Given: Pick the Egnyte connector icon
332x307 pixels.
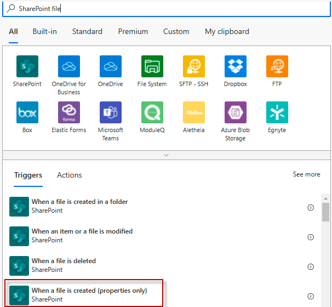Looking at the screenshot, I should tap(277, 112).
